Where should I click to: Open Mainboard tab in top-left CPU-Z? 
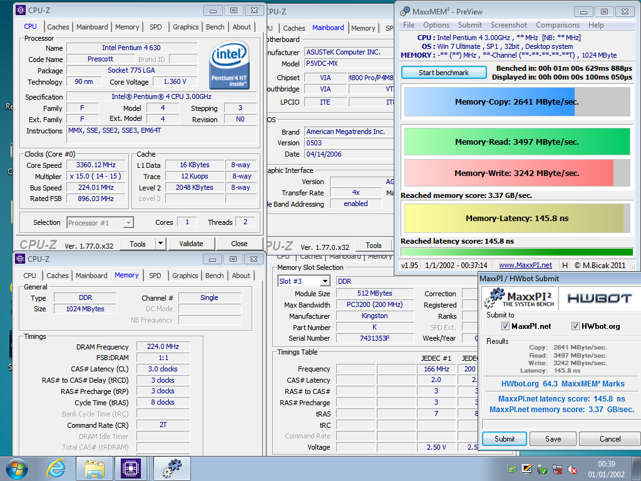coord(92,27)
